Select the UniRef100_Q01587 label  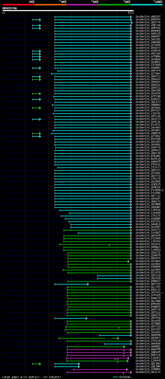click(x=148, y=227)
